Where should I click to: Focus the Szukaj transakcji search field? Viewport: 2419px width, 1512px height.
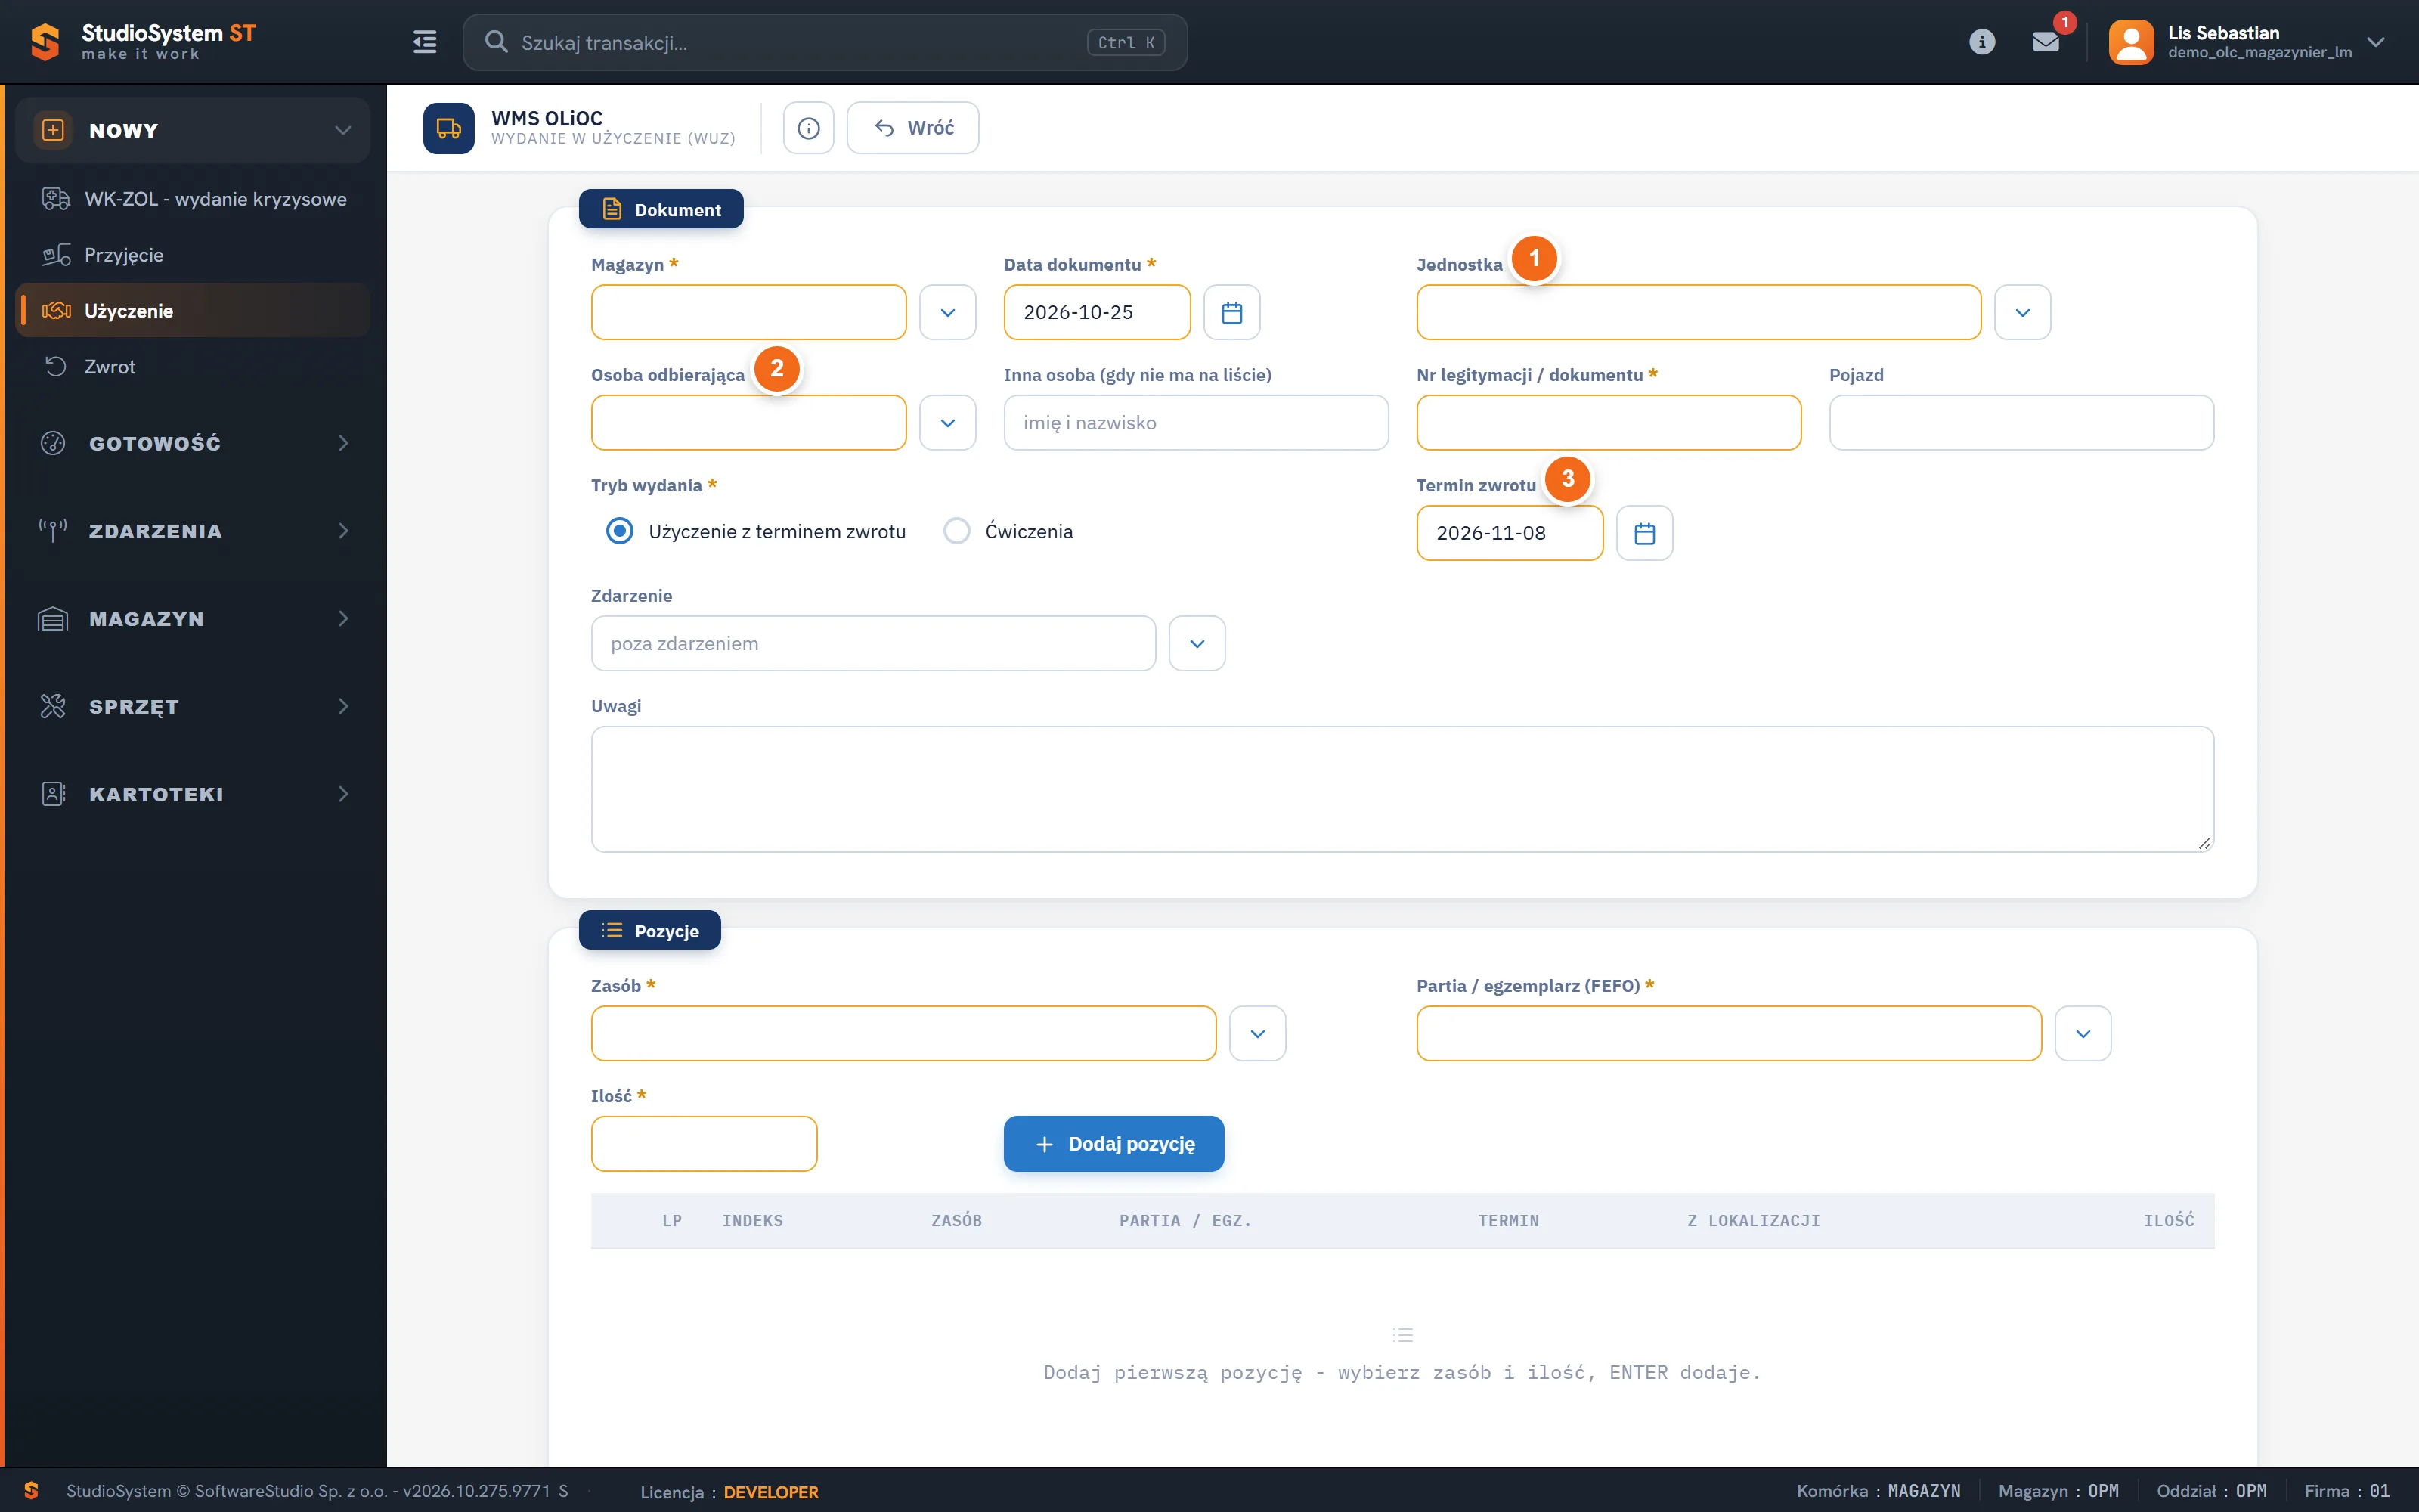[x=825, y=42]
